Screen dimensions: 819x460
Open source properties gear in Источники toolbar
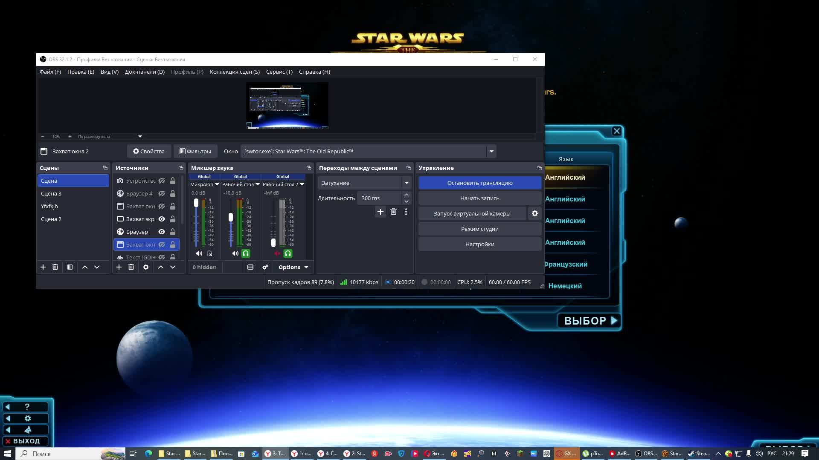[x=146, y=267]
